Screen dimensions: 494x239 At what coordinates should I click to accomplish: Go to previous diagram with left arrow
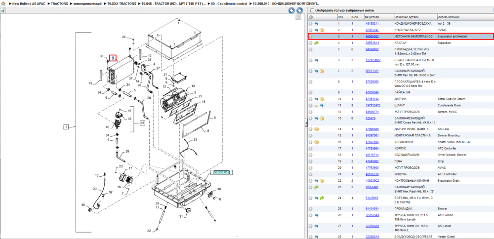pyautogui.click(x=291, y=10)
